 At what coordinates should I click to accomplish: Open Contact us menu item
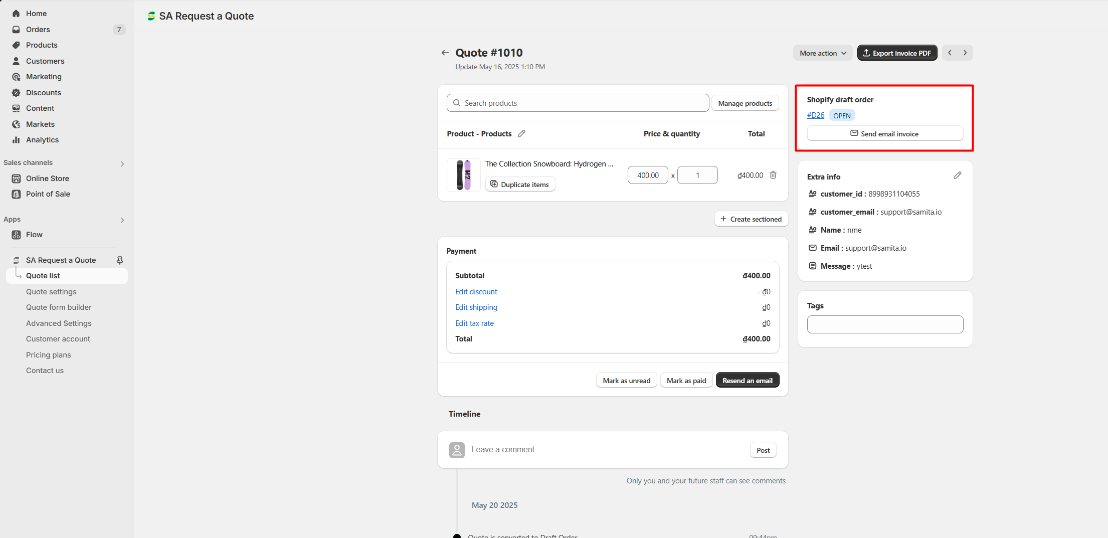point(45,371)
